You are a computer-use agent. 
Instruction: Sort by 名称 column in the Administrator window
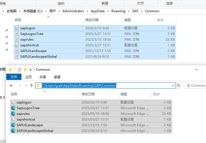coord(18,20)
